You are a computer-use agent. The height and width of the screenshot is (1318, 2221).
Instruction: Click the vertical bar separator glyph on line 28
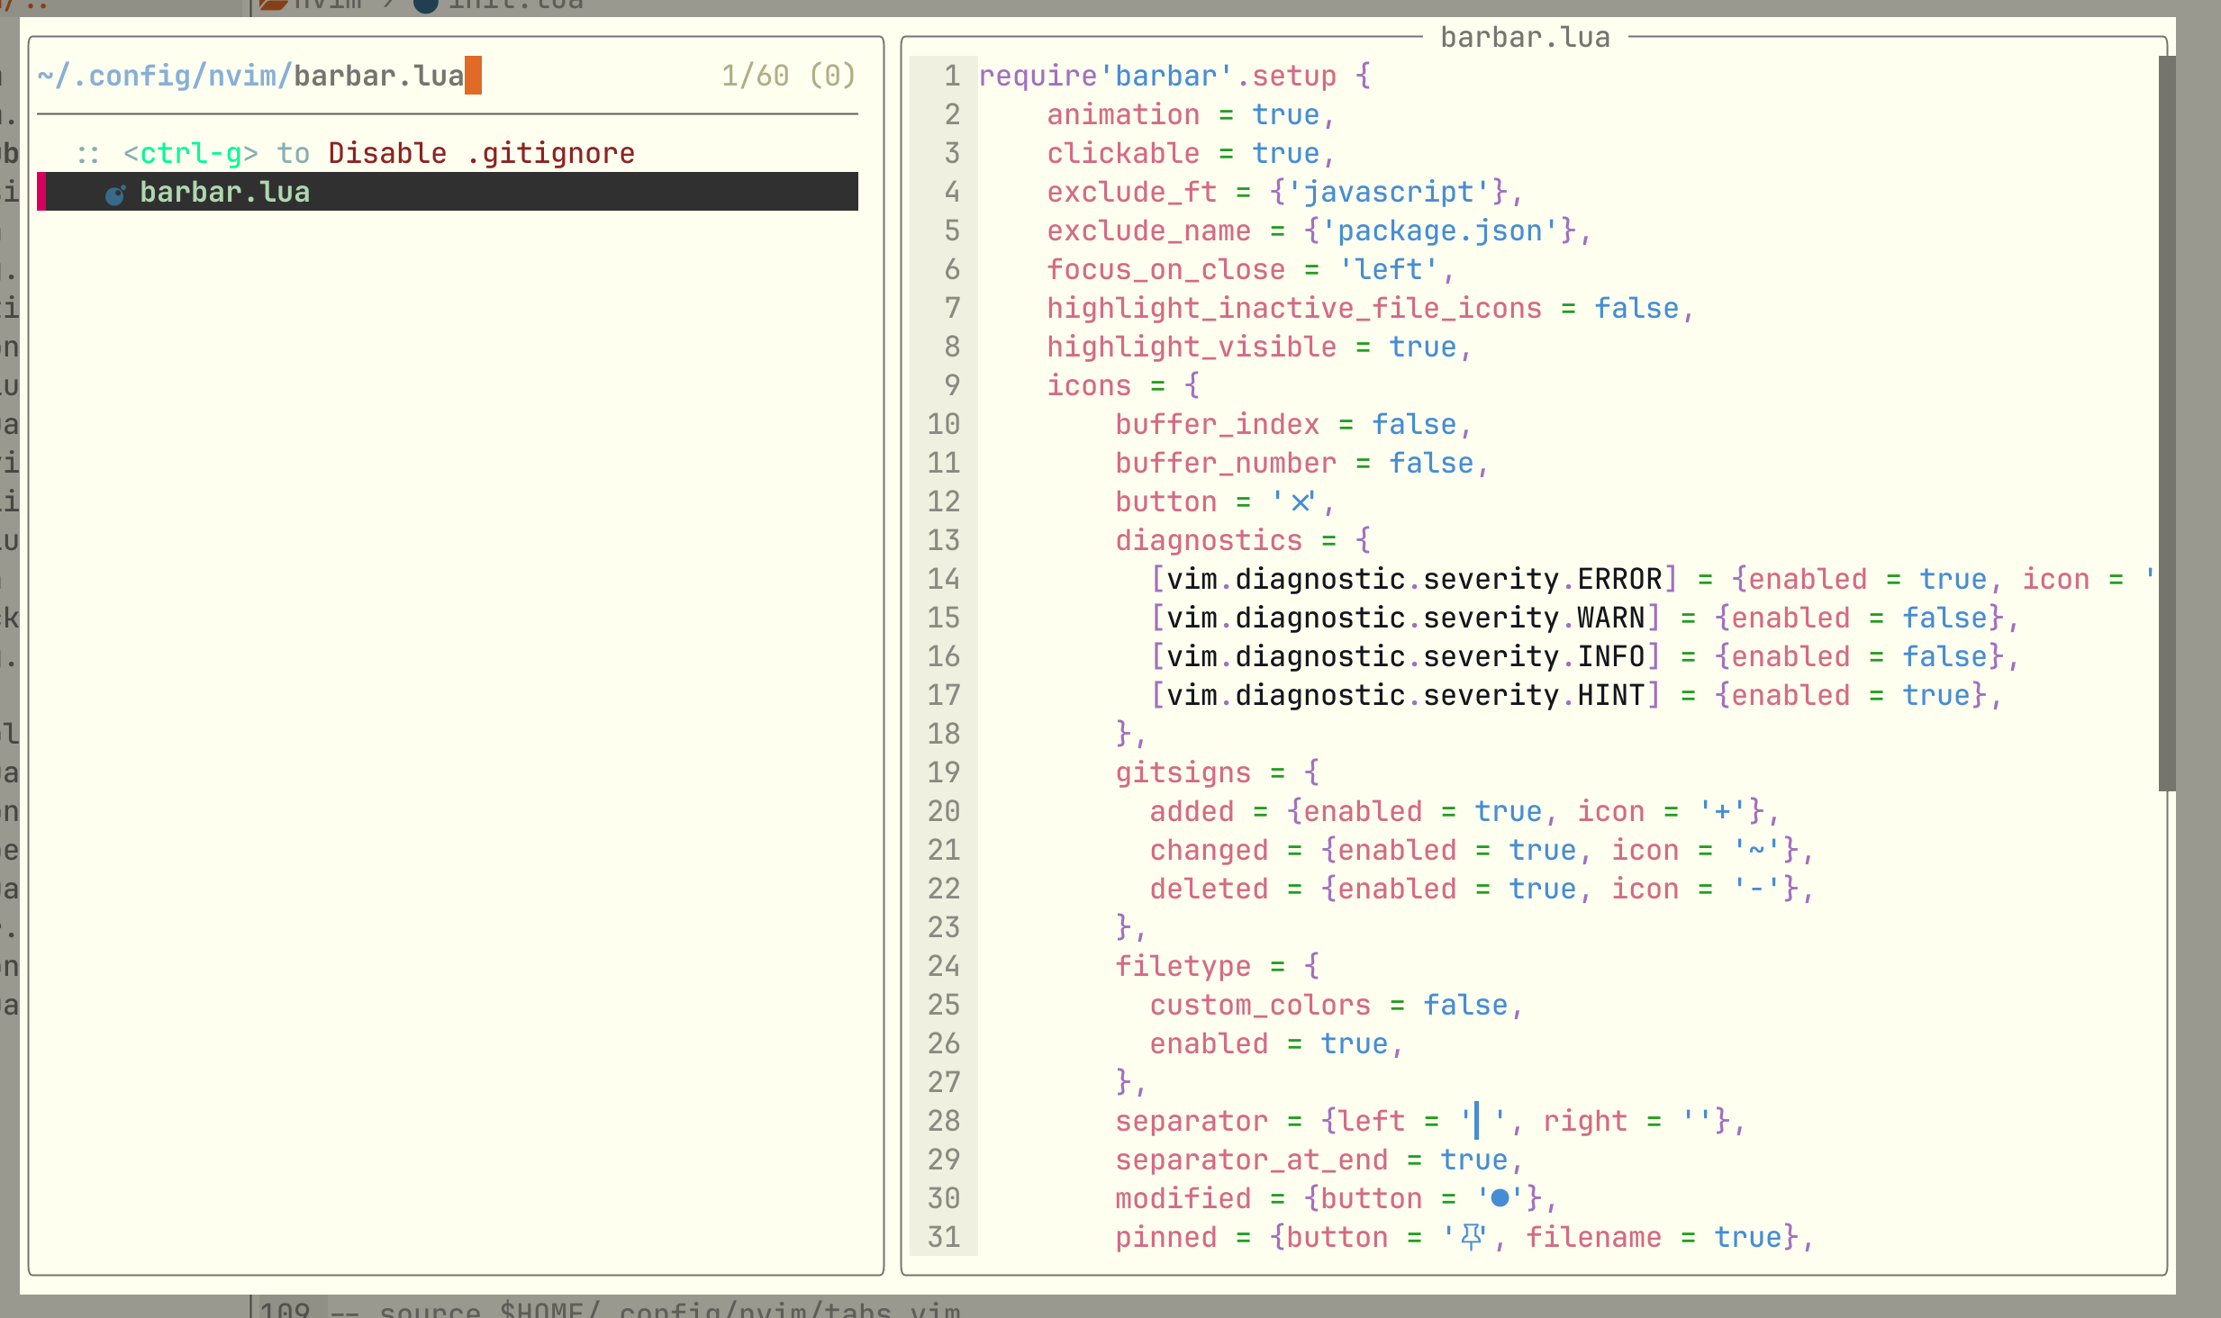[1476, 1121]
